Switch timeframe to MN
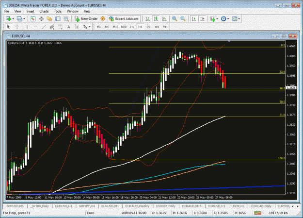This screenshot has height=218, width=303. (x=165, y=27)
